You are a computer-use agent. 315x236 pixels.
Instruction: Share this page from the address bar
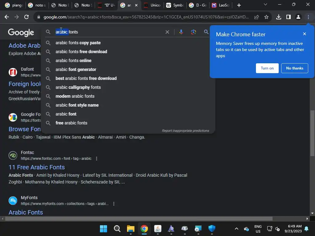[x=257, y=17]
